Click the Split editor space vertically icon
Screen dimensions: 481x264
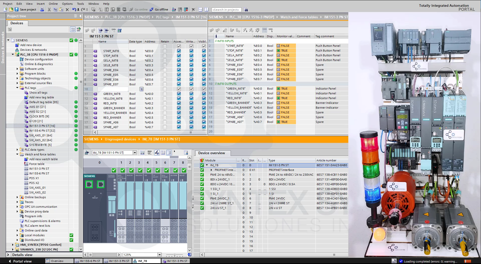click(x=206, y=10)
